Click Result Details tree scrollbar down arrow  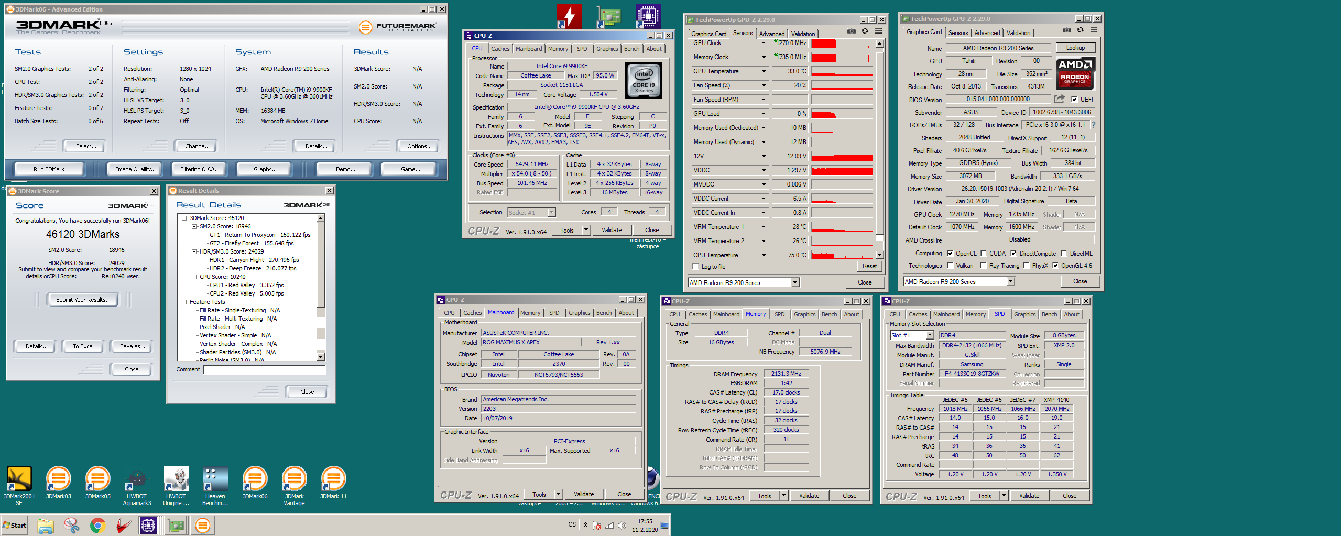tap(321, 357)
